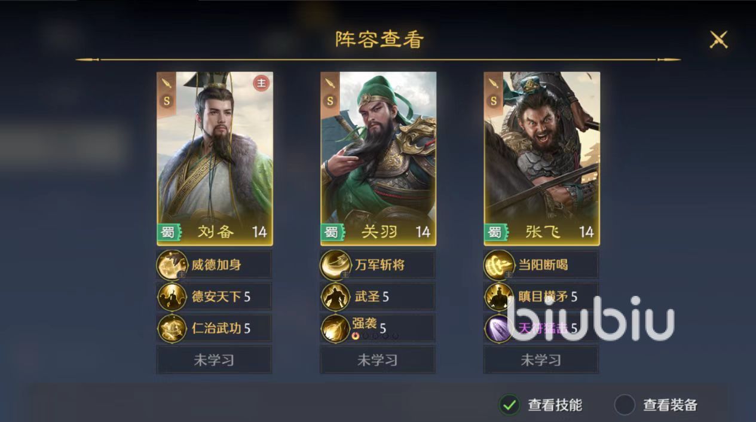Click the purple skill icon under 张飞
Viewport: 756px width, 422px height.
(500, 328)
